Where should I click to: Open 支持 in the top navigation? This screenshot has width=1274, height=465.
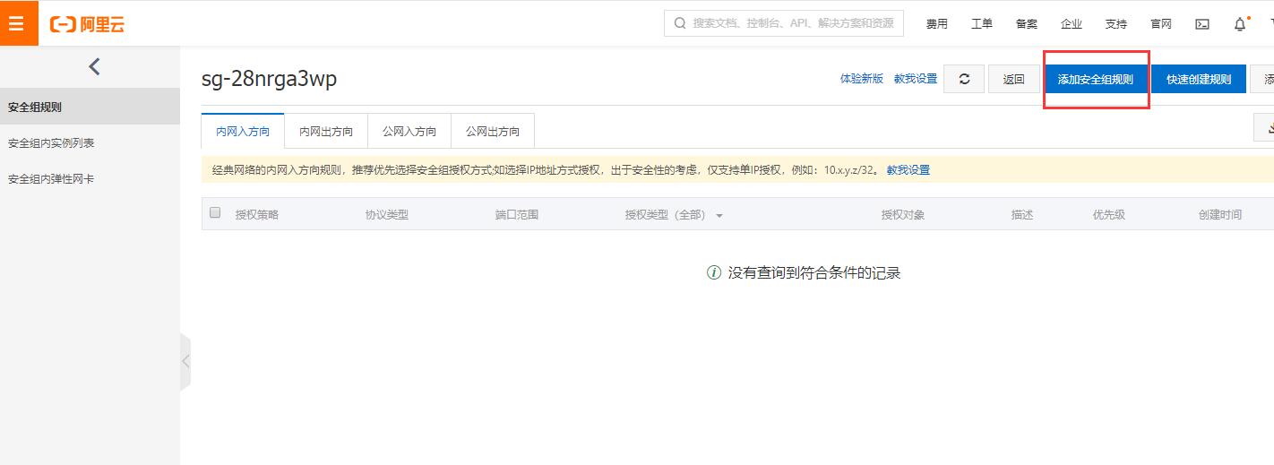[x=1116, y=24]
